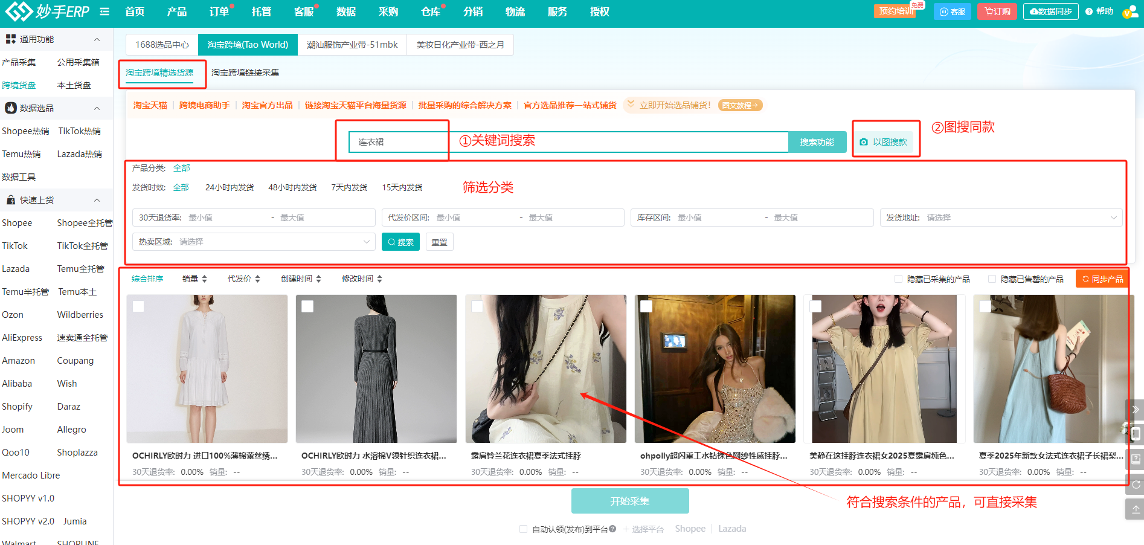Click the 数据同步 cloud sync button
Screen dimensions: 1144x545
coord(1050,11)
